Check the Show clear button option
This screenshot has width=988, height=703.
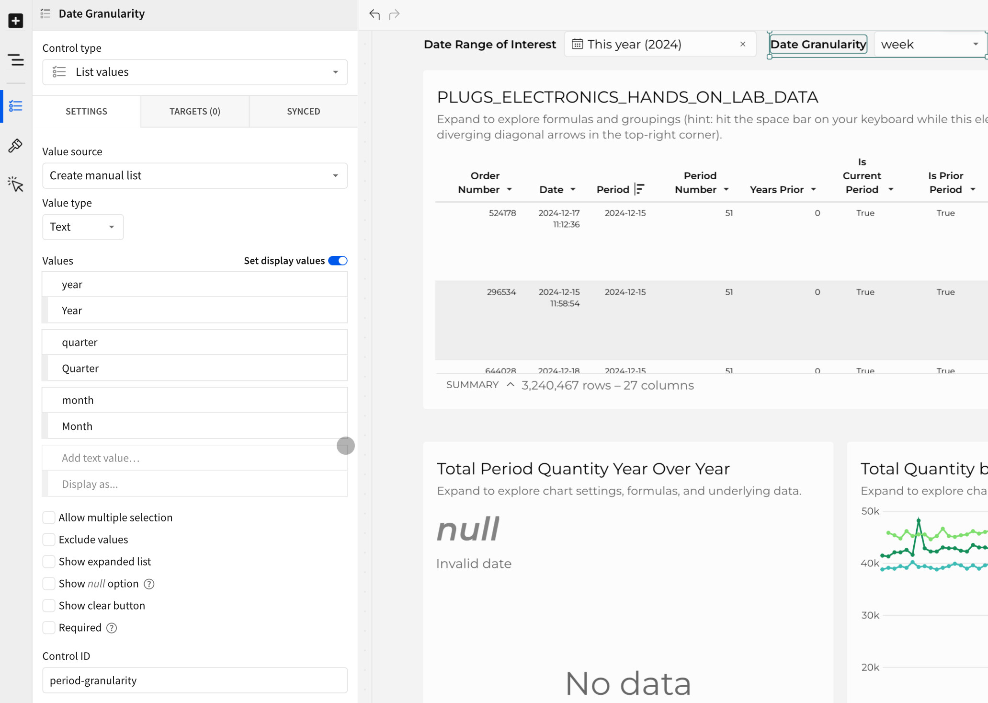tap(49, 605)
